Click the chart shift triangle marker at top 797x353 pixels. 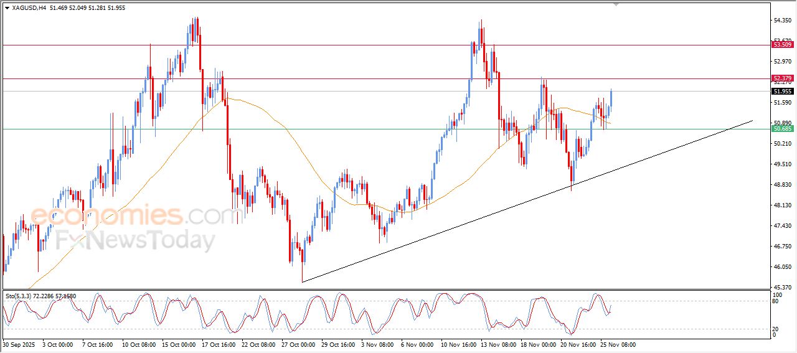[616, 5]
